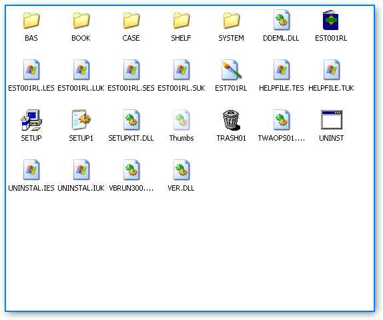Screen dimensions: 383x320
Task: Click the HELPFILE.TUK file icon
Action: coord(331,70)
